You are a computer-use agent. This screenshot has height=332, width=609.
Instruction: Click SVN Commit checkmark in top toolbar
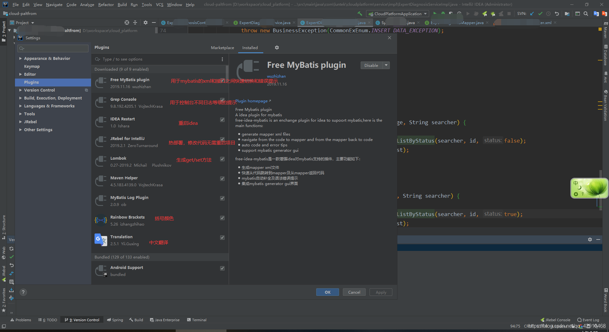tap(540, 14)
